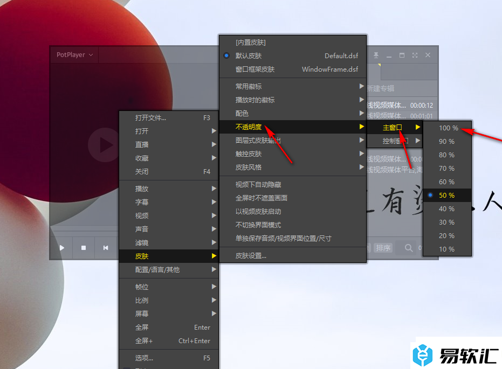Open the 收藏 favorites submenu
The image size is (502, 369).
click(x=169, y=158)
